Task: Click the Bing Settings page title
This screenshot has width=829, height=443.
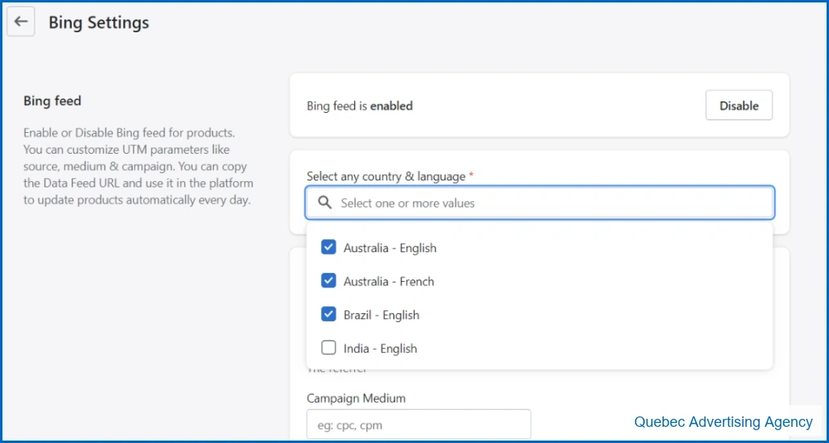Action: 99,23
